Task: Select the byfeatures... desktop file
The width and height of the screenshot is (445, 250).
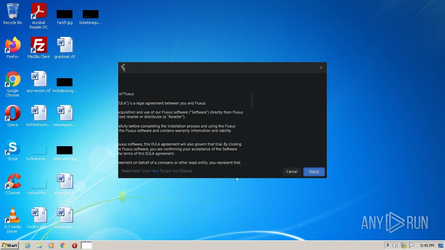Action: click(x=39, y=153)
